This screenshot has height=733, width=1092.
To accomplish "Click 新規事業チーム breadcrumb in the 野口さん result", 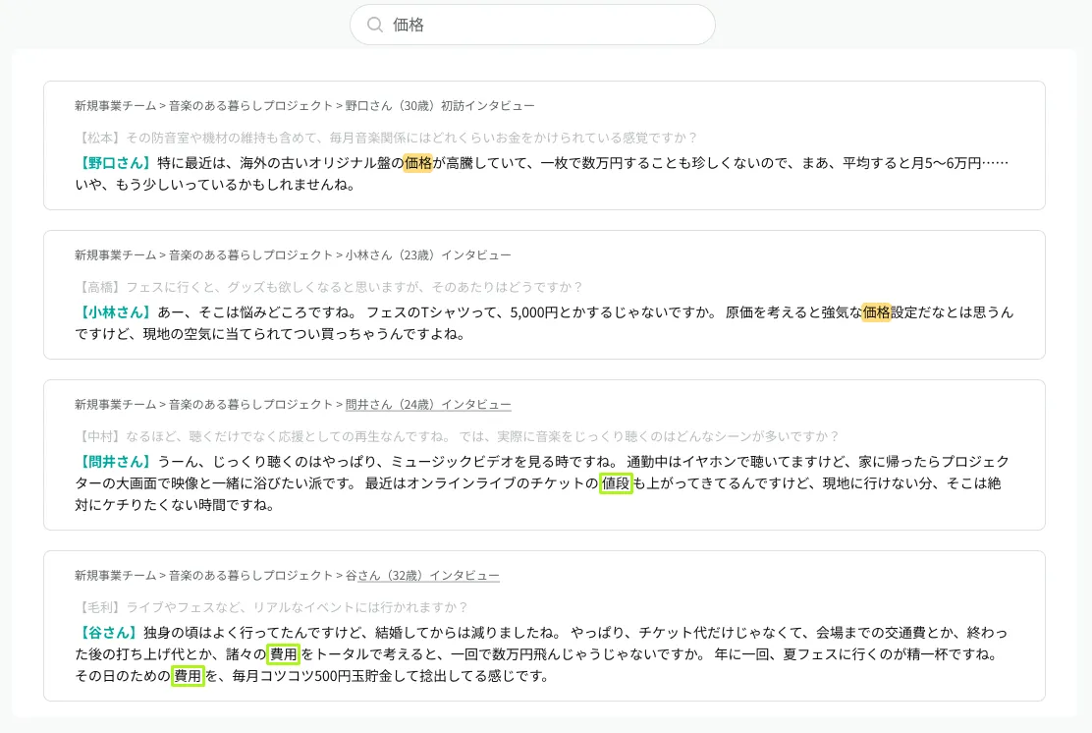I will click(x=115, y=105).
